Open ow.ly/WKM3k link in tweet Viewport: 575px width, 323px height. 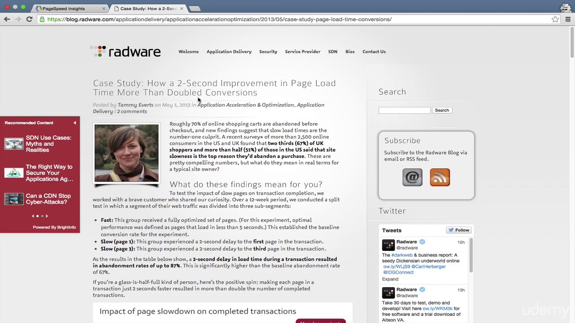point(438,309)
